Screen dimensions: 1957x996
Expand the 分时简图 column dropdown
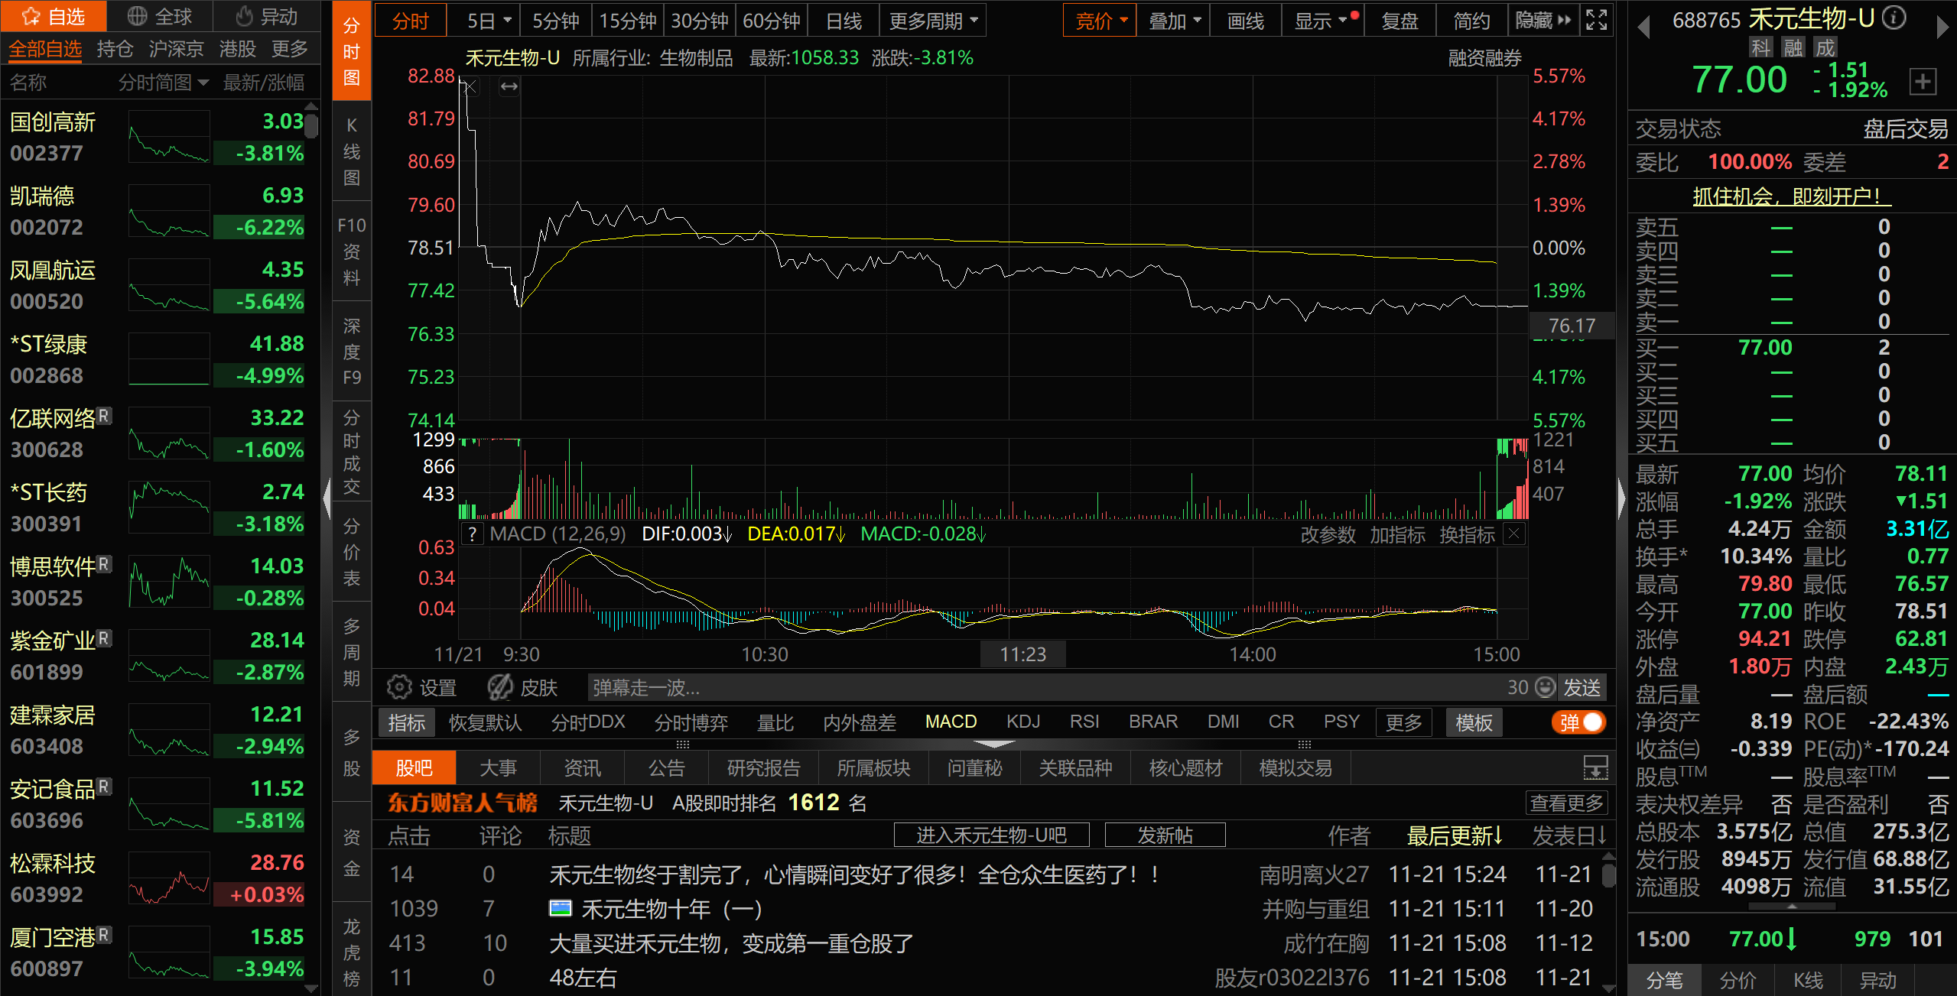(163, 82)
